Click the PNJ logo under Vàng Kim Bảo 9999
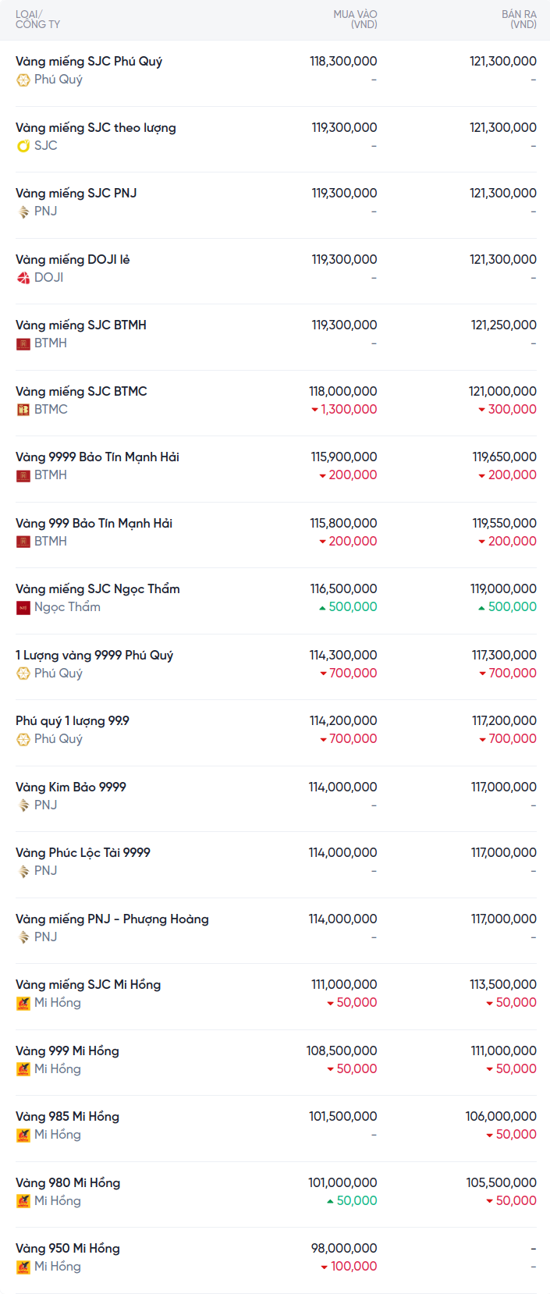The width and height of the screenshot is (550, 1294). (23, 805)
